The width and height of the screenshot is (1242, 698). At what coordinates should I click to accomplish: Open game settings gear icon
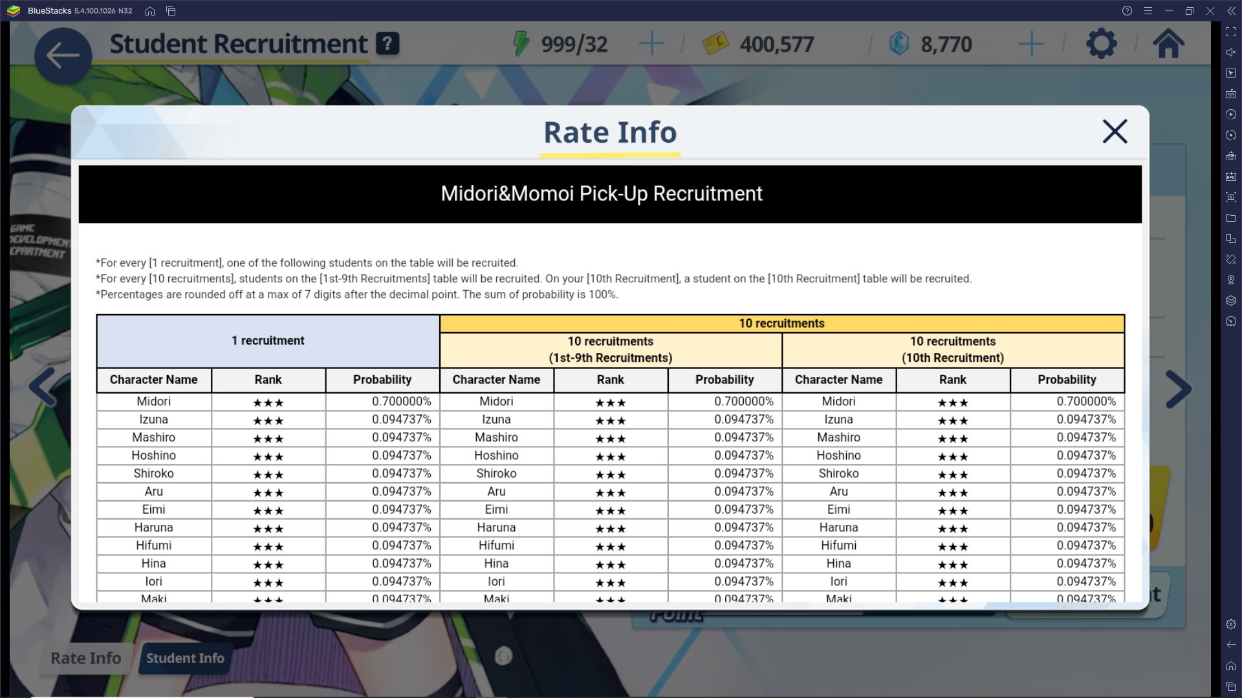tap(1101, 44)
